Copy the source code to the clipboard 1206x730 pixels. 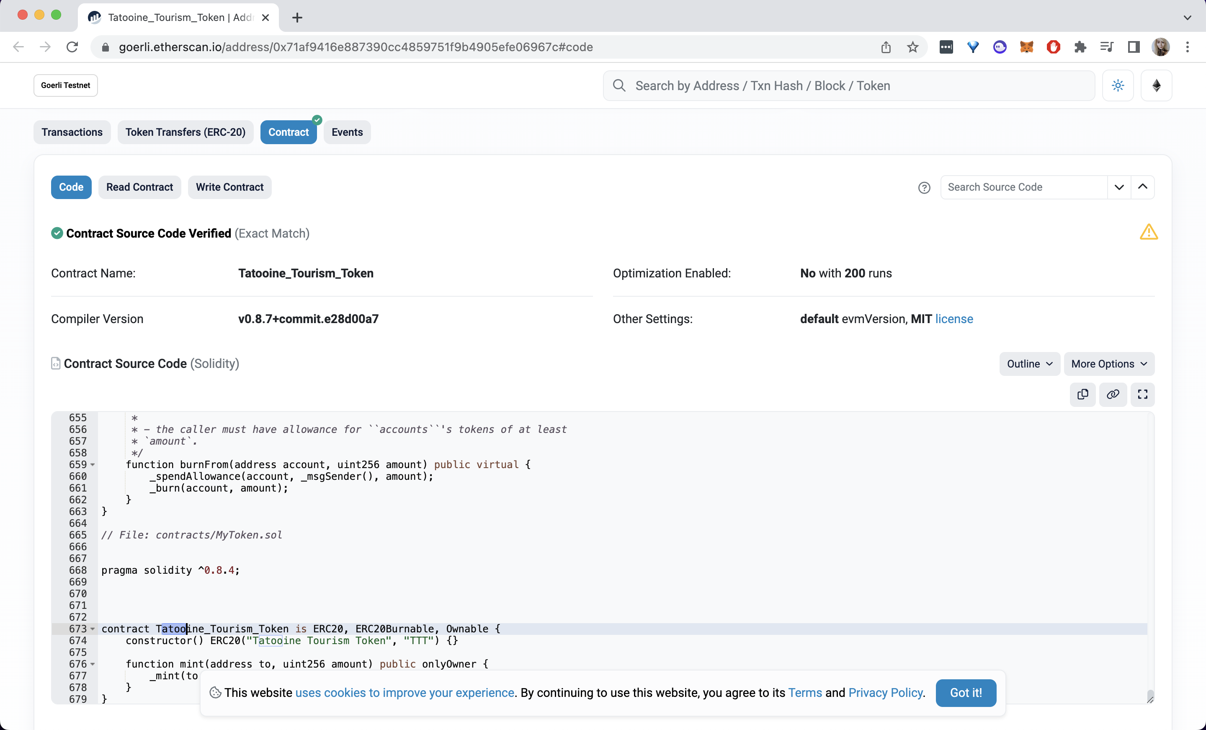pos(1082,394)
